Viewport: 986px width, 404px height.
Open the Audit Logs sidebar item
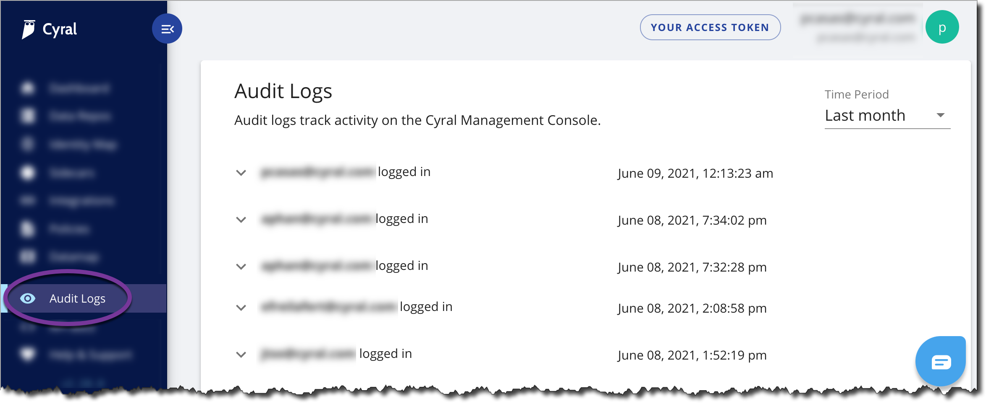point(84,298)
